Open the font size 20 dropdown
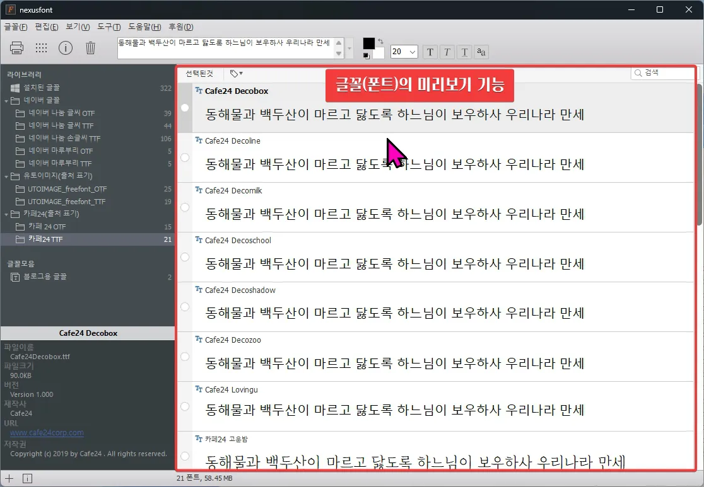Viewport: 704px width, 487px height. click(413, 52)
